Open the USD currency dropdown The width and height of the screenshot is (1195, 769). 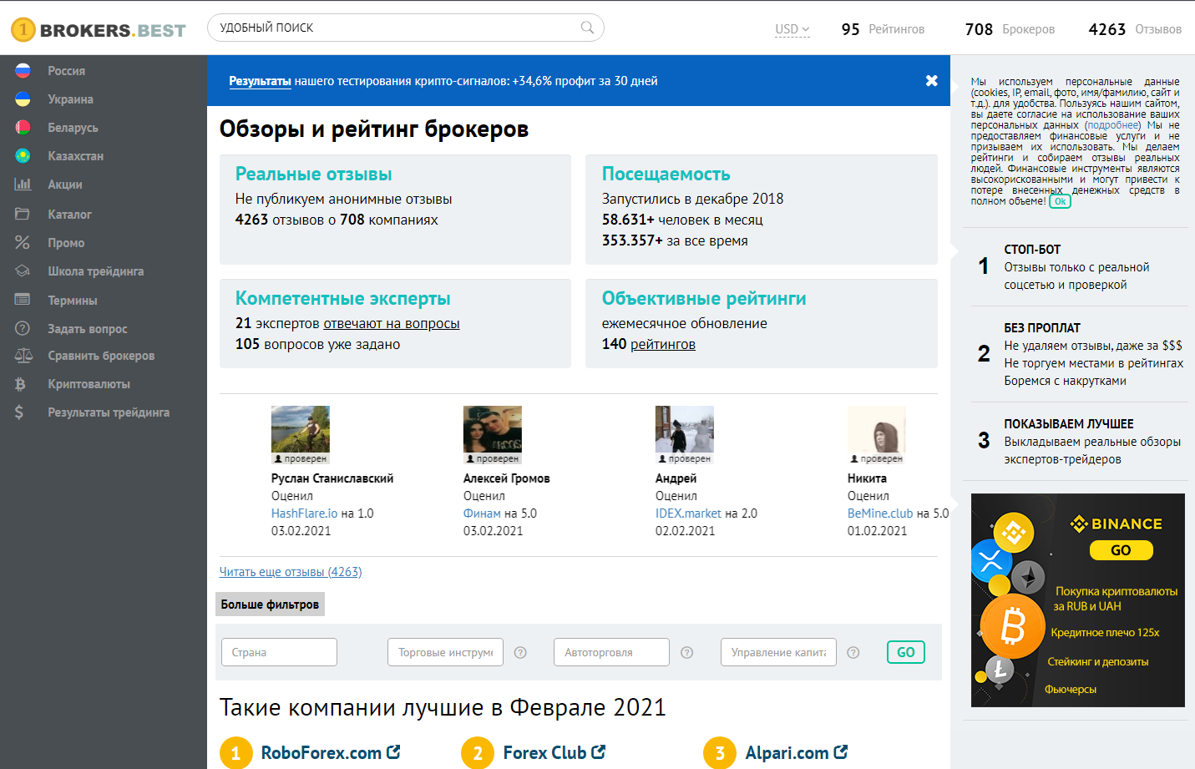pos(792,29)
